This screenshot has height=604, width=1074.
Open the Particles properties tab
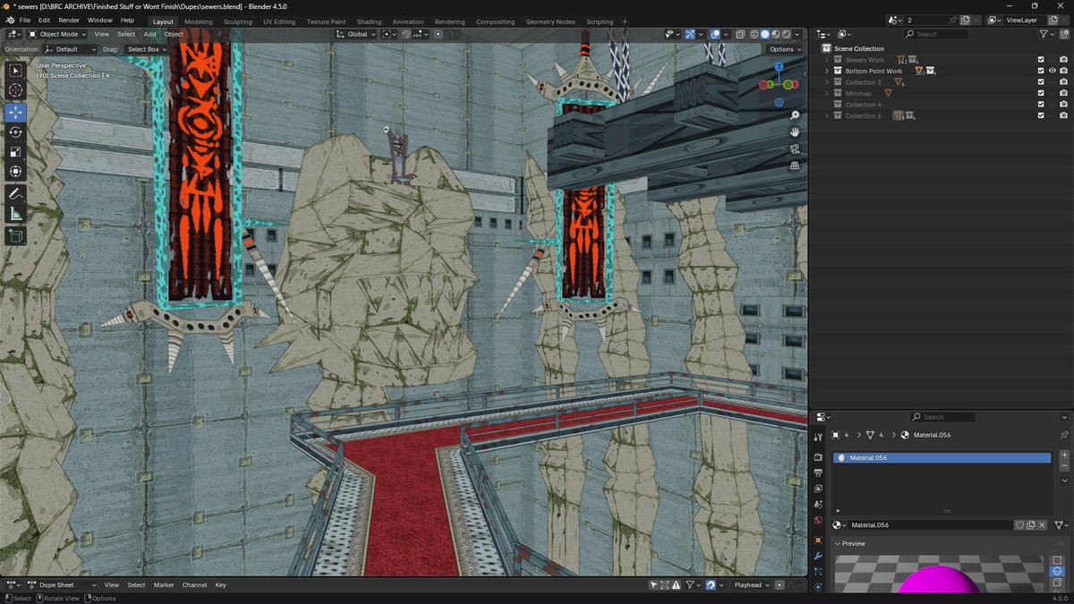click(x=818, y=571)
